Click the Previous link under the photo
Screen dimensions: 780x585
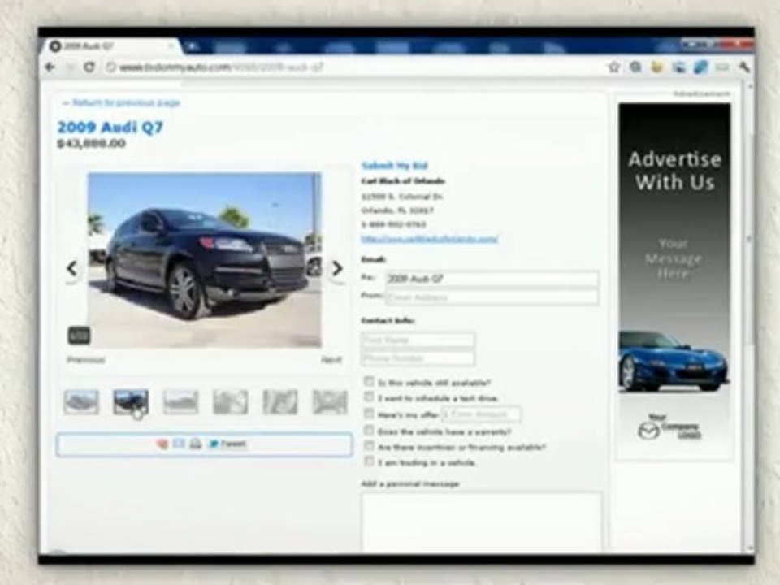pyautogui.click(x=86, y=360)
